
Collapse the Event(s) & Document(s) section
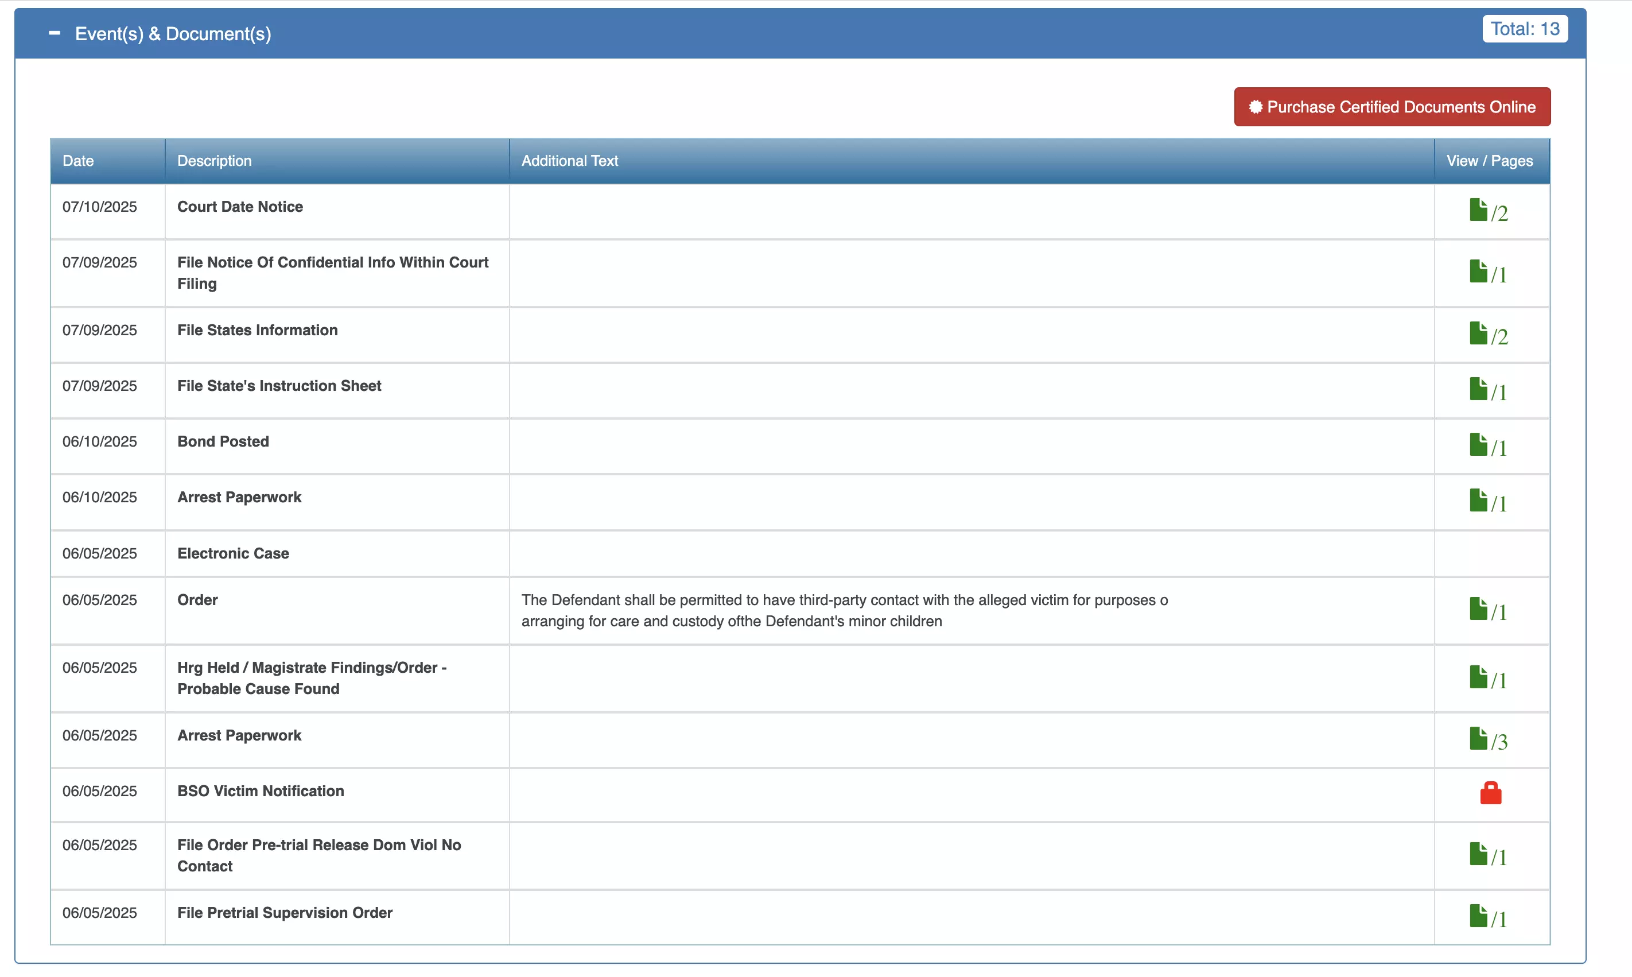pyautogui.click(x=55, y=33)
